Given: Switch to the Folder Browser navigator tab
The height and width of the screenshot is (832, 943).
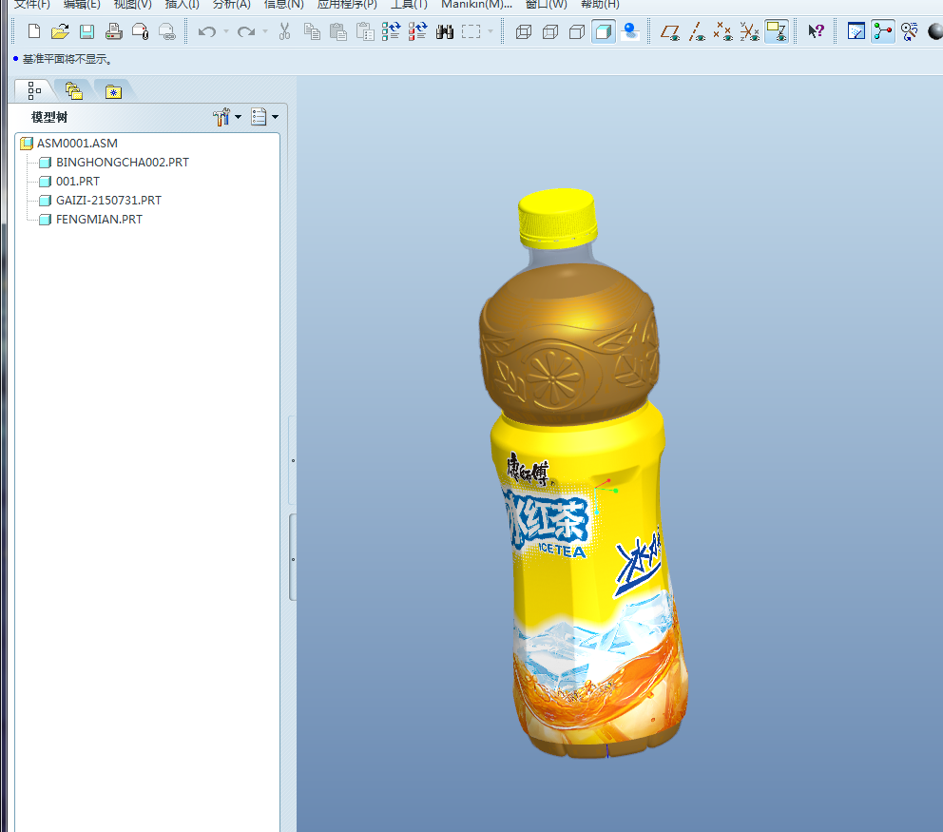Looking at the screenshot, I should pyautogui.click(x=73, y=91).
